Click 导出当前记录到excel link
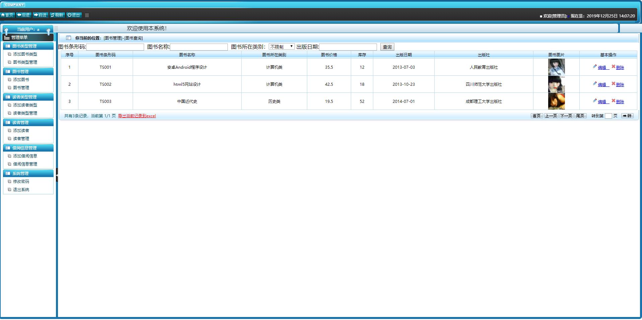This screenshot has height=320, width=642. [137, 116]
